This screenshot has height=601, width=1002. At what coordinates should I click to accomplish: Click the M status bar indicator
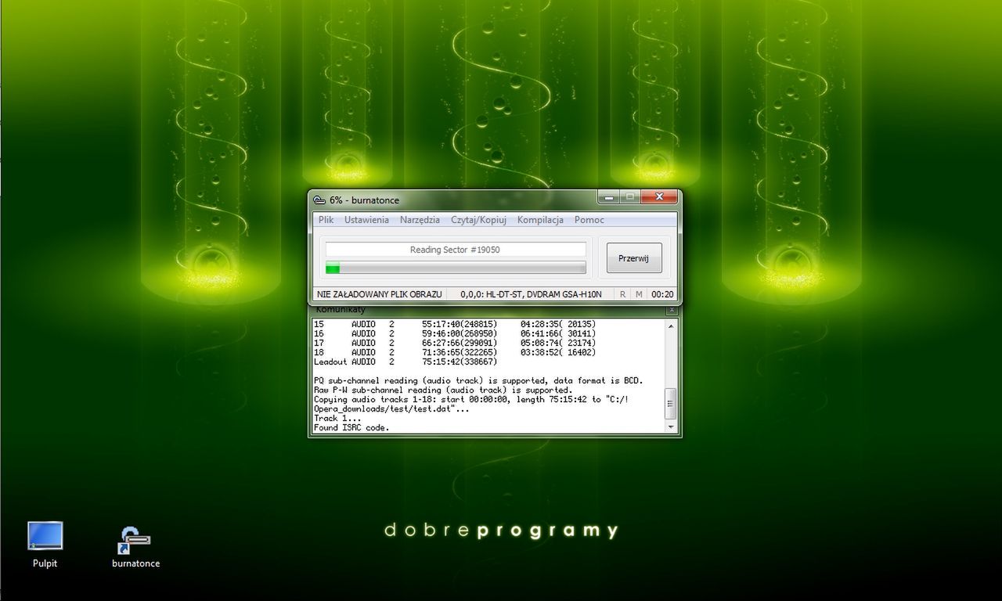[x=639, y=294]
